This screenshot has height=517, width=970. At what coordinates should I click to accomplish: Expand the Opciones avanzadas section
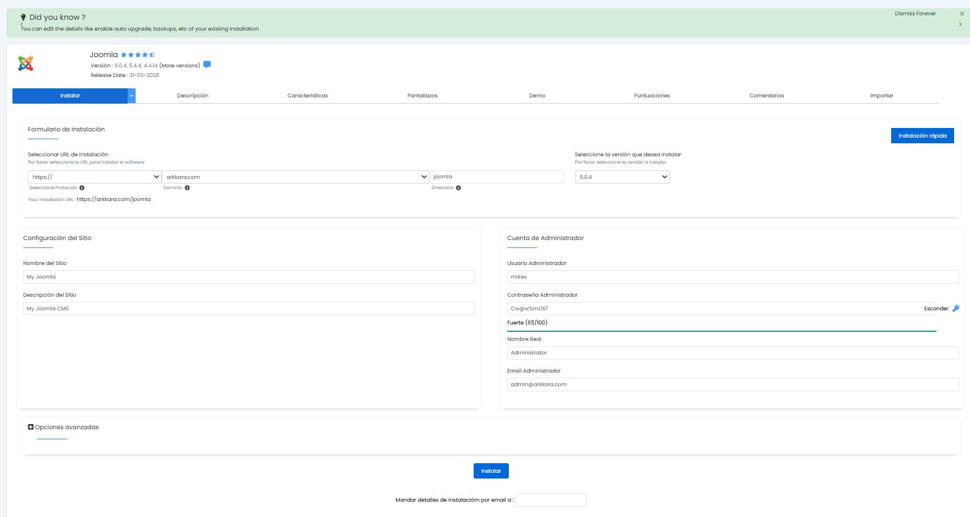(x=31, y=427)
